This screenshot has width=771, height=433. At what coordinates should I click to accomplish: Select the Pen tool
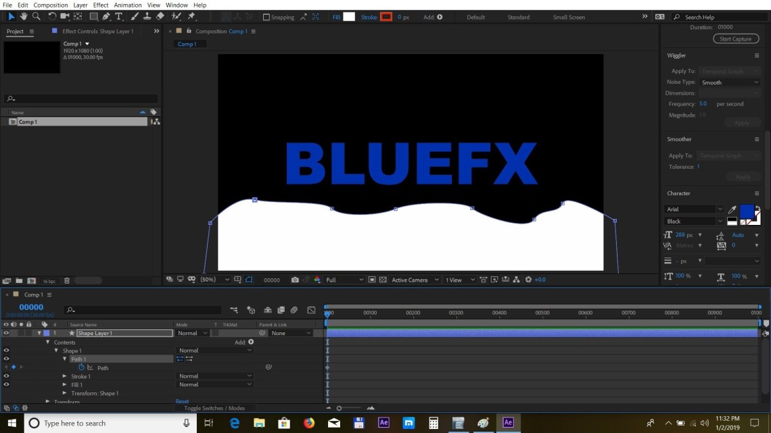(106, 17)
